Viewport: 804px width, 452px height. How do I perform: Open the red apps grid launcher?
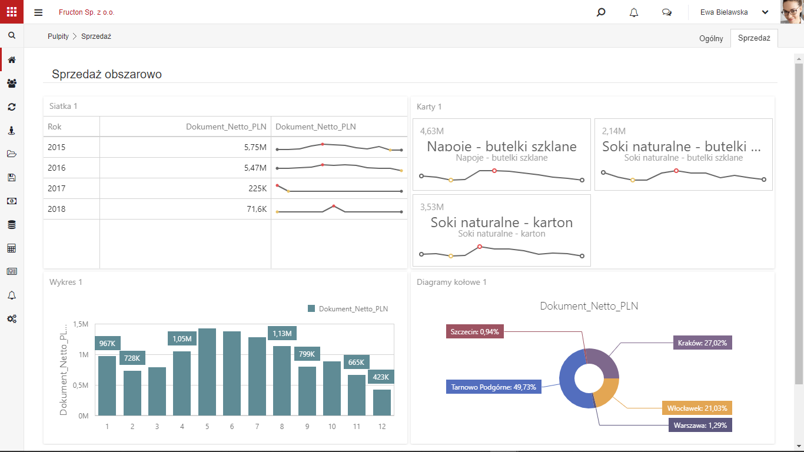click(x=12, y=12)
